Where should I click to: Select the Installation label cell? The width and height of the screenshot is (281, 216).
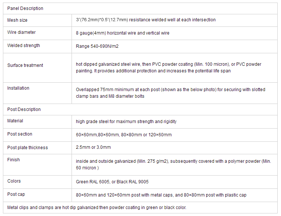[37, 93]
